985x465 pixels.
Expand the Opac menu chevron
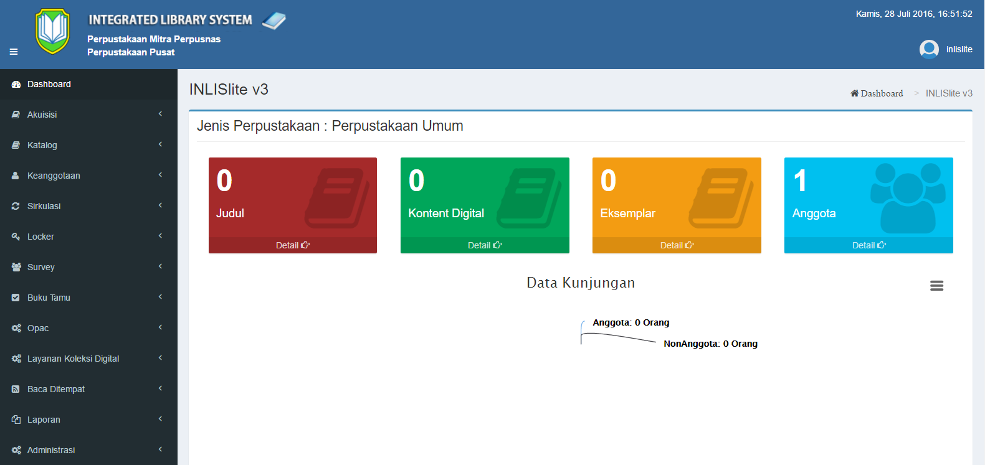pyautogui.click(x=160, y=327)
